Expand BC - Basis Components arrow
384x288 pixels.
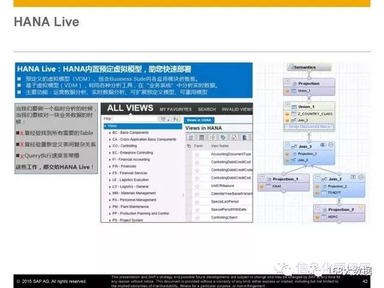(110, 133)
